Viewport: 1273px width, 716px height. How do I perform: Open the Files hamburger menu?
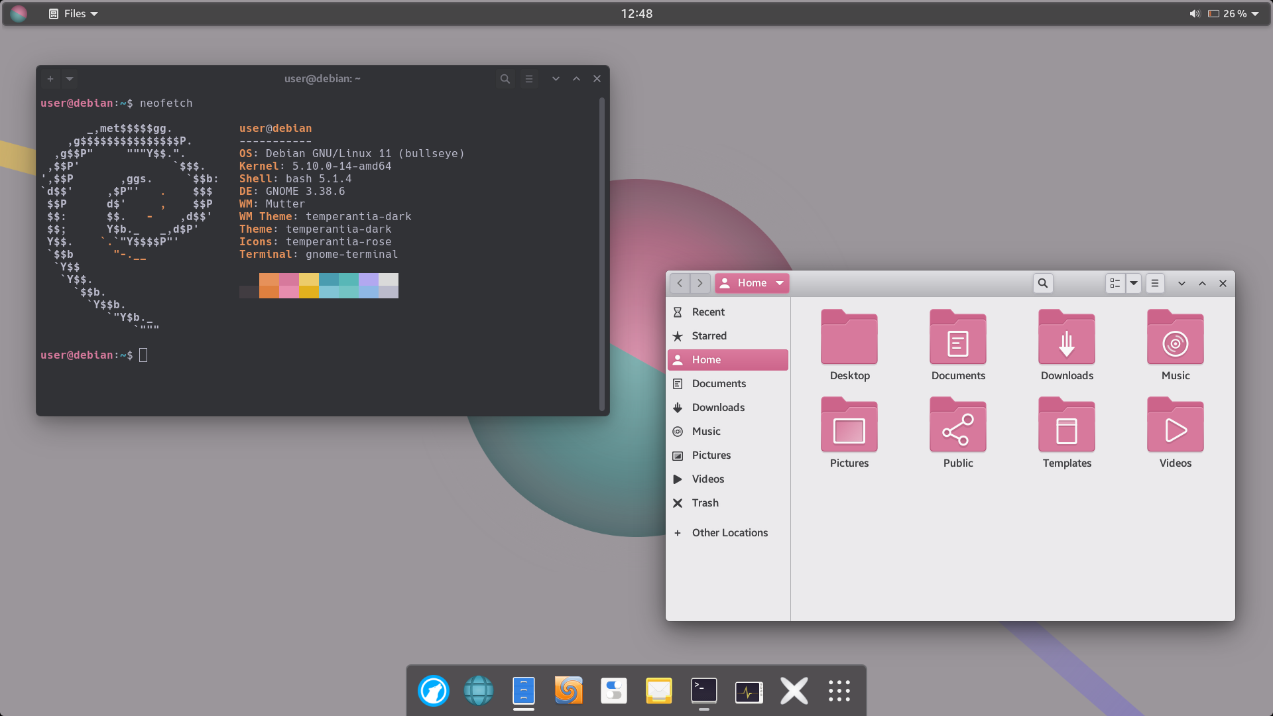(x=1154, y=283)
